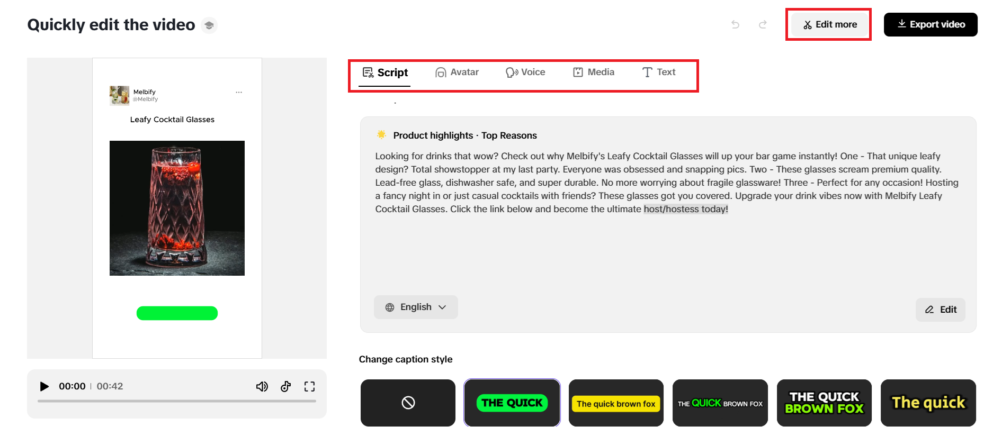Open the tutorial graduation cap icon

coord(209,25)
